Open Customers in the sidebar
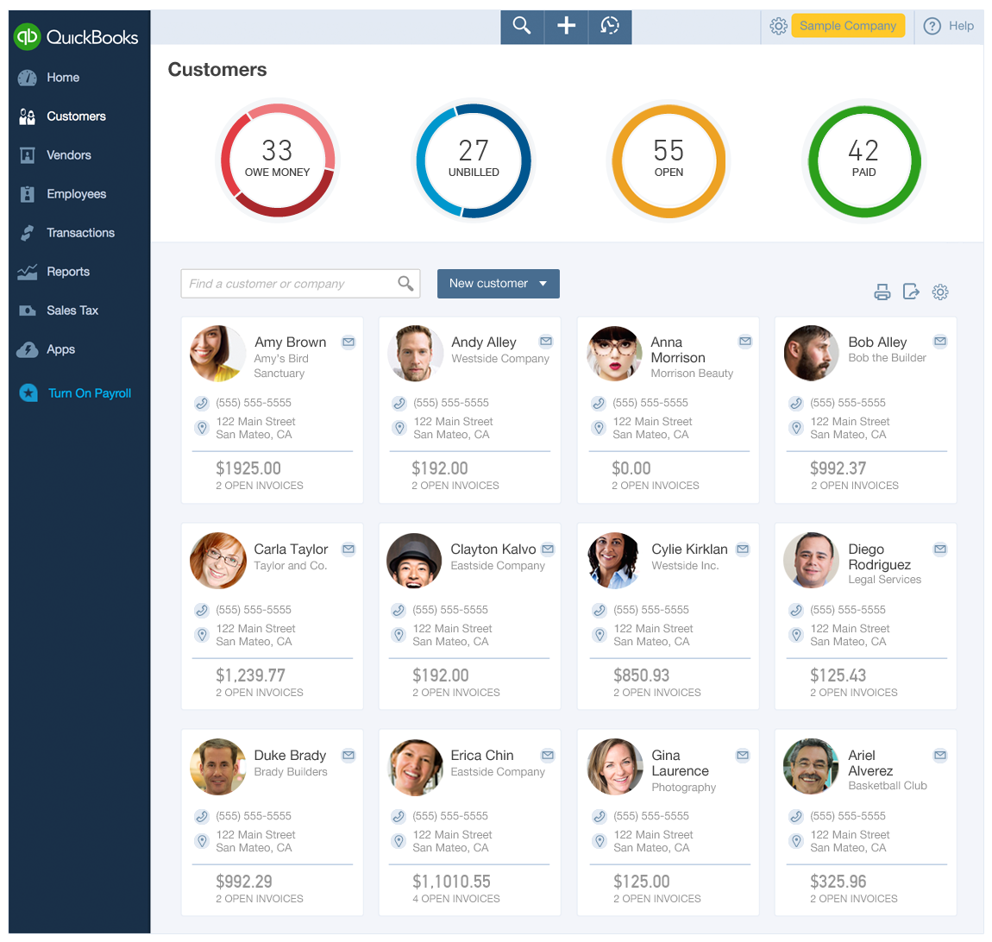Viewport: 992px width, 942px height. coord(76,116)
